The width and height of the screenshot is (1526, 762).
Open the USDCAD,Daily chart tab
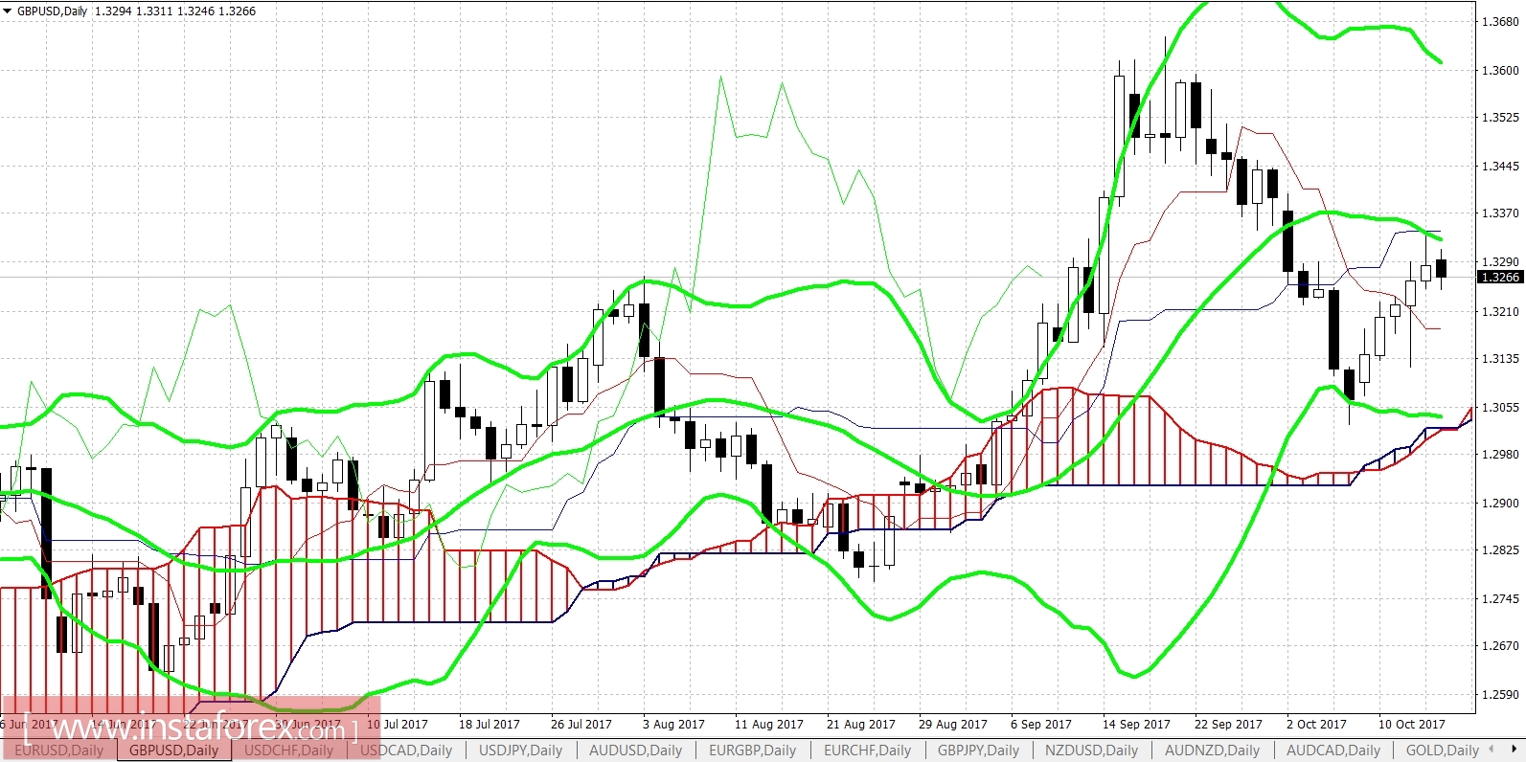pyautogui.click(x=405, y=751)
